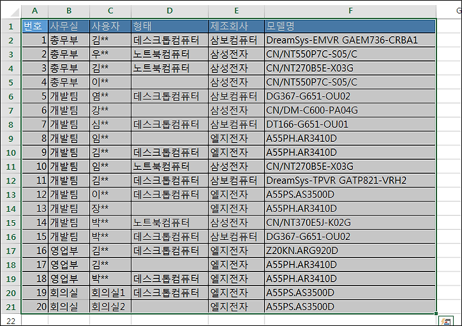Click the 제조회사 header cell

[236, 26]
